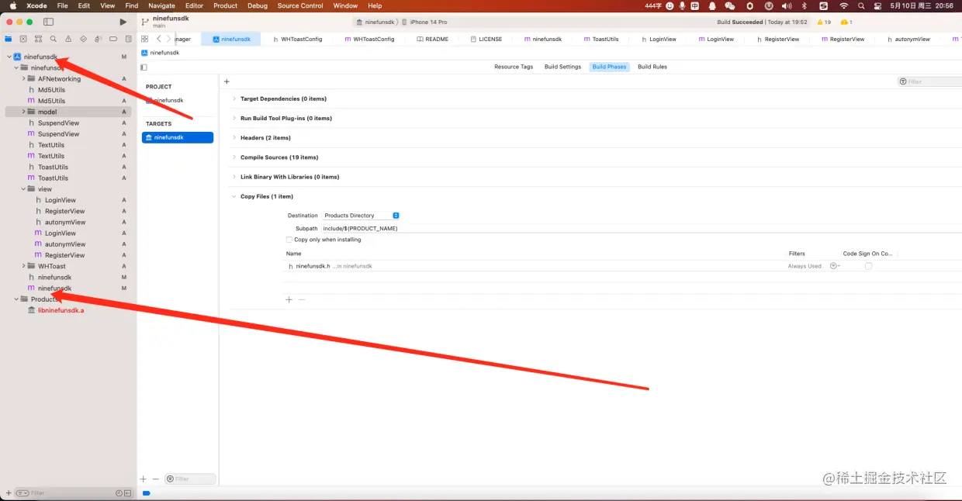This screenshot has width=962, height=501.
Task: Click the Subpath input field
Action: point(641,229)
